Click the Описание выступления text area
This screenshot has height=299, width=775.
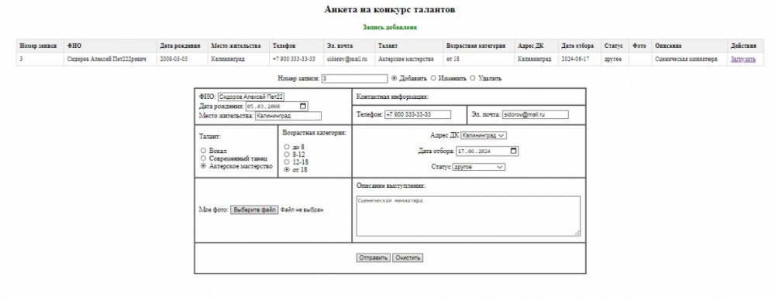point(468,216)
